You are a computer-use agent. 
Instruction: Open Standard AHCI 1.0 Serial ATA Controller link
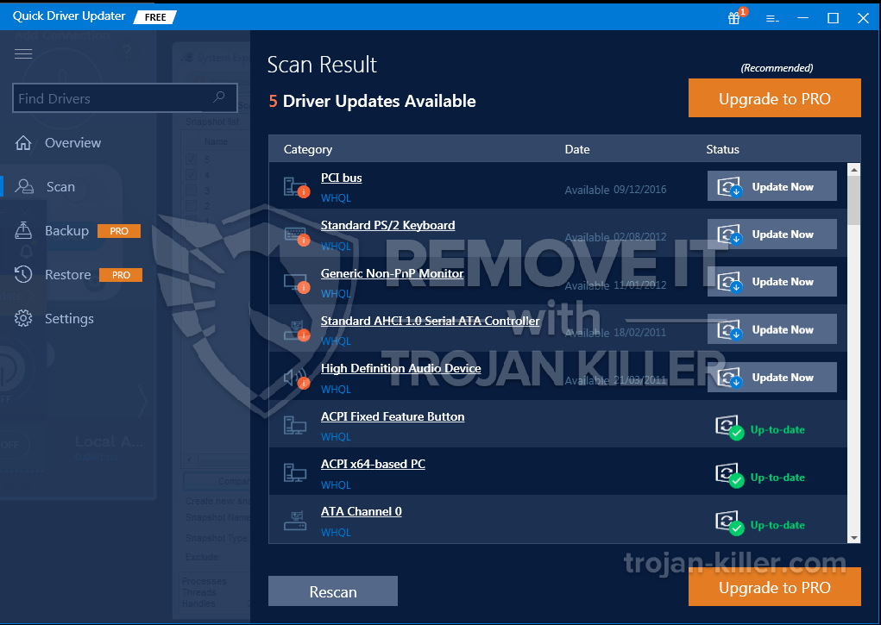[430, 321]
